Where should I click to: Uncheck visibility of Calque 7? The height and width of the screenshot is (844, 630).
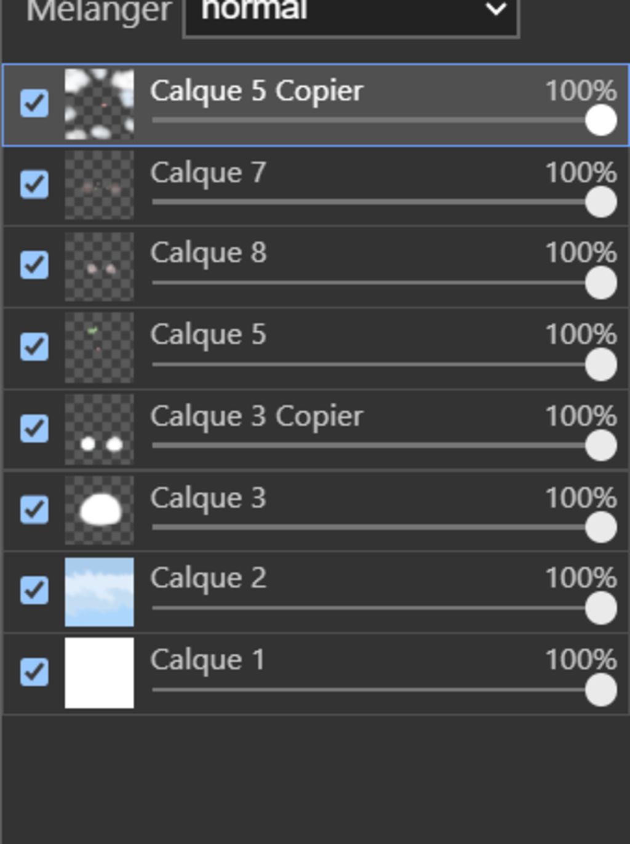coord(34,184)
